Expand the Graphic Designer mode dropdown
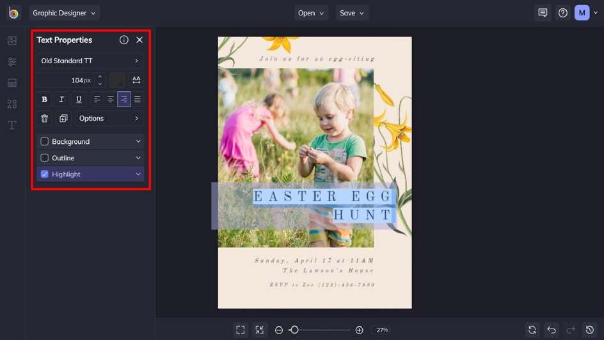Viewport: 604px width, 340px height. coord(64,13)
